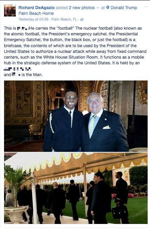Open the Palm Beach, FL link
150x229 pixels.
(x=64, y=19)
